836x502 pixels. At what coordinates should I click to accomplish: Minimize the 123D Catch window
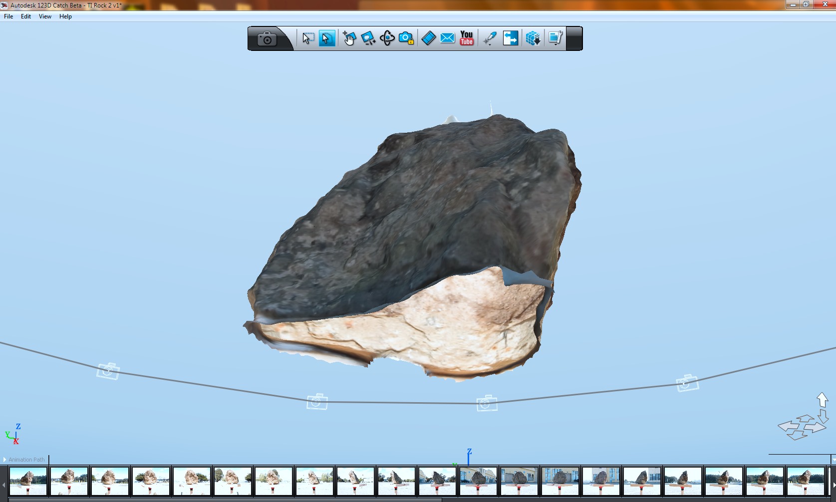click(793, 4)
